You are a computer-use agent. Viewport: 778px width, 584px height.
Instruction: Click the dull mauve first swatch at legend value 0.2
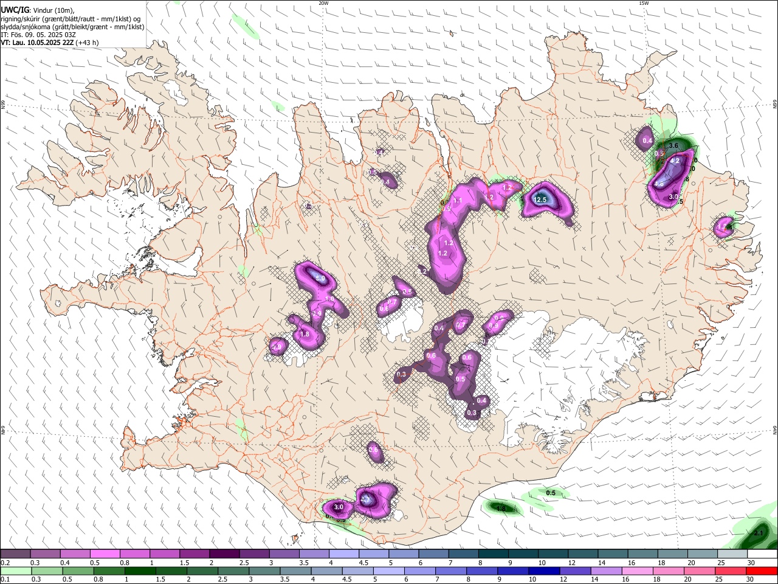[15, 554]
